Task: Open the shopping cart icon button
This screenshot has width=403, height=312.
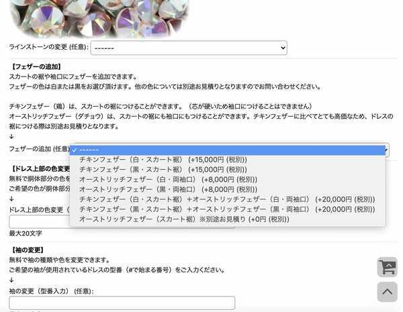Action: click(x=387, y=267)
